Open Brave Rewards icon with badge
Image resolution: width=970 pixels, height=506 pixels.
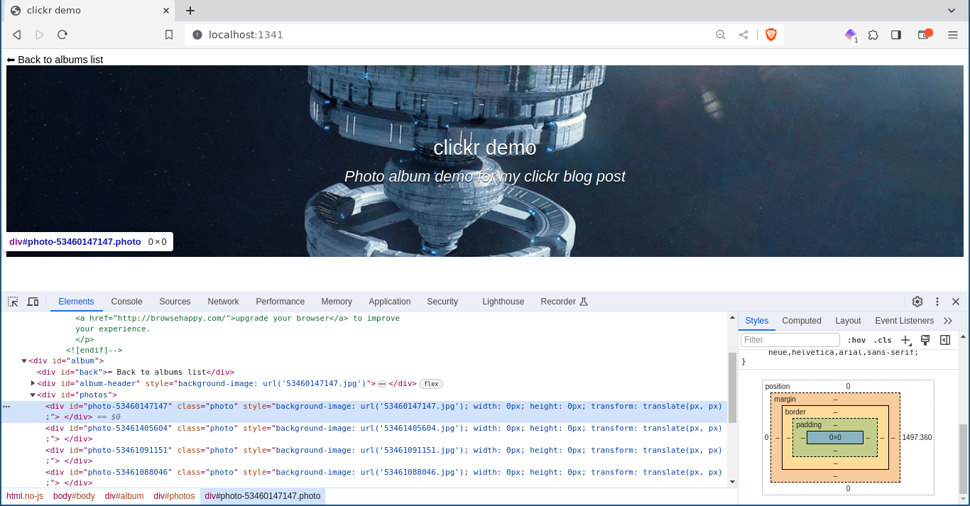[x=851, y=35]
